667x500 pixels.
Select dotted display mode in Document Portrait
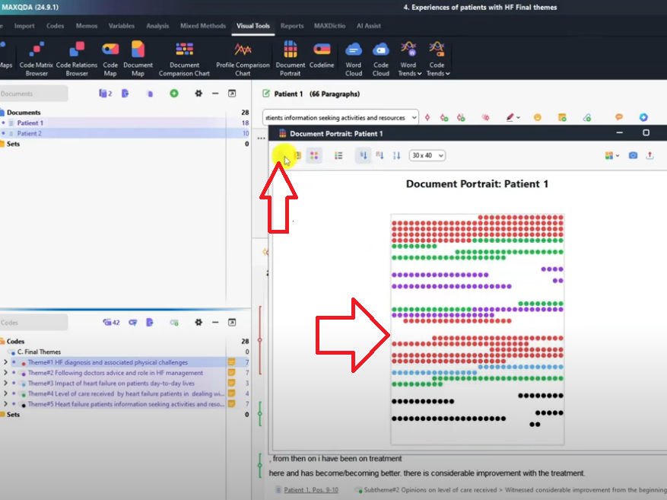(x=314, y=156)
